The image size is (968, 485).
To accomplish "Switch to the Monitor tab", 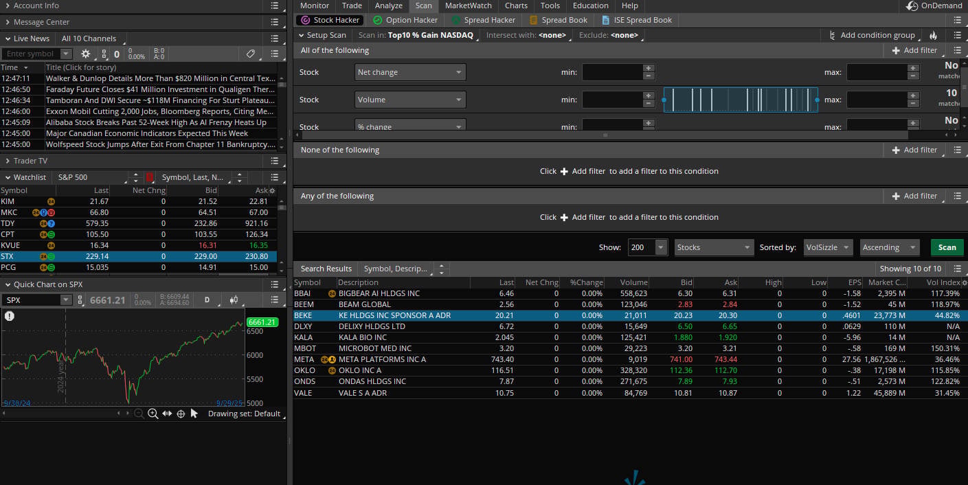I will (x=315, y=5).
